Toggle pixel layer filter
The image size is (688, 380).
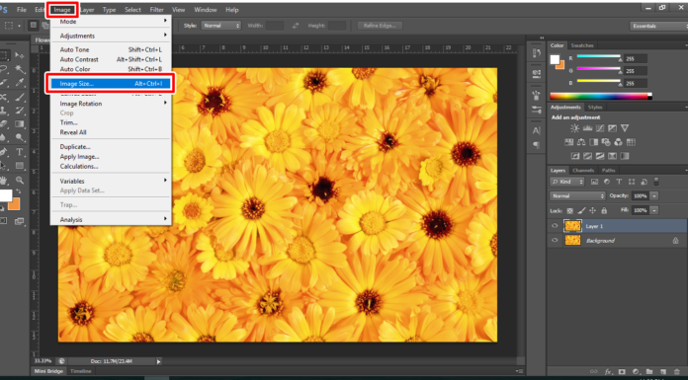click(594, 182)
